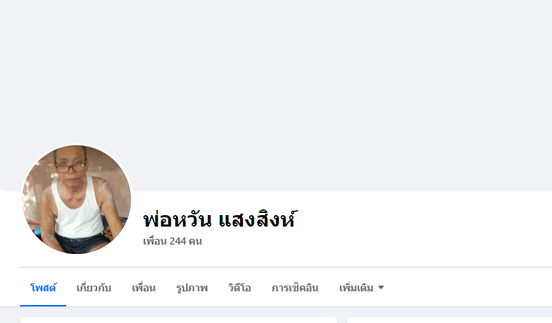Click the white tank top in profile photo
Screen dimensions: 552x323
[x=77, y=208]
